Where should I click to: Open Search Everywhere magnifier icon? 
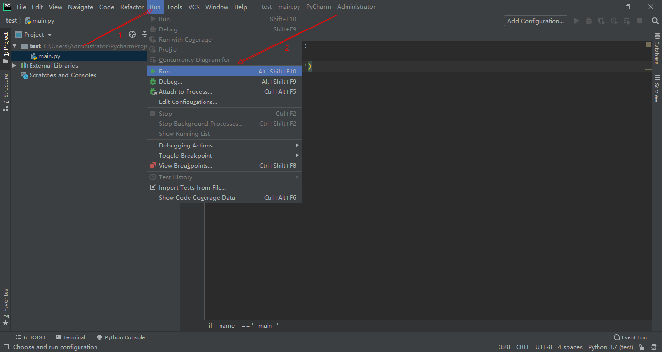pos(654,21)
